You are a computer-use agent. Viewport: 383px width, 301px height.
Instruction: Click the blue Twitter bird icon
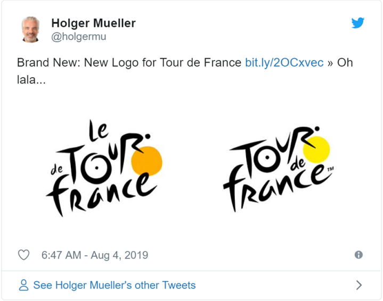coord(358,23)
